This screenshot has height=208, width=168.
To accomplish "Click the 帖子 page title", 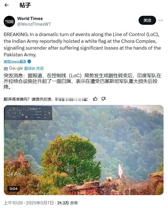I will [25, 5].
